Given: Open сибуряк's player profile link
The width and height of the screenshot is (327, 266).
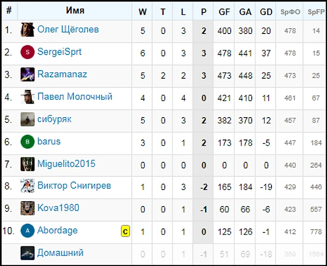Looking at the screenshot, I should (x=54, y=119).
